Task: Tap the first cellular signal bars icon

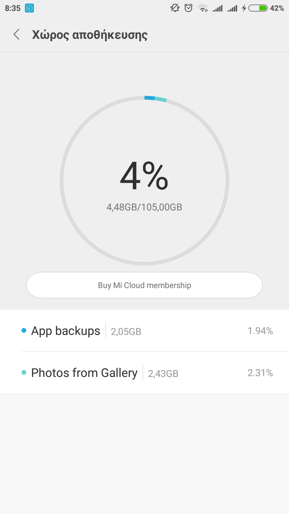Action: [x=218, y=9]
